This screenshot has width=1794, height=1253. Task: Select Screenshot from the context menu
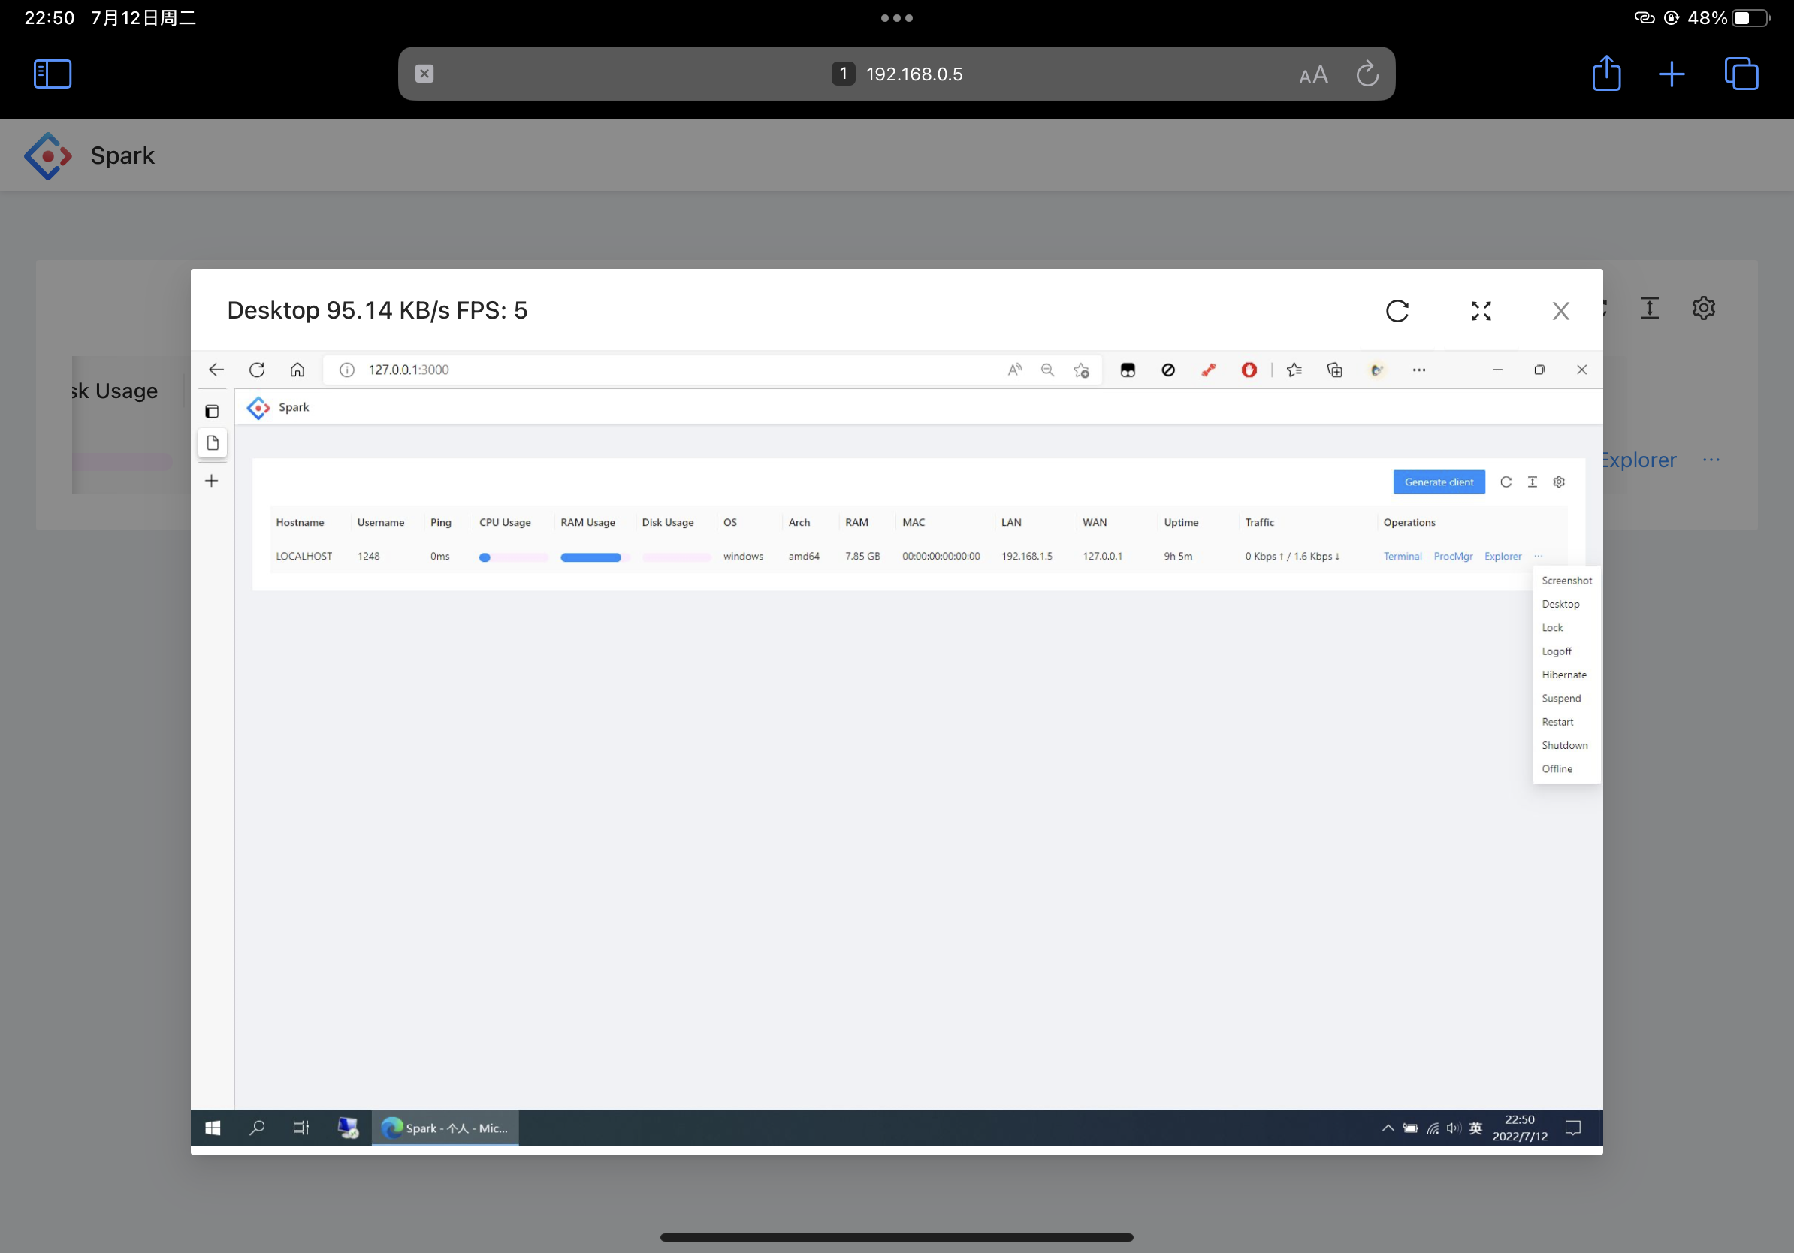pos(1566,580)
